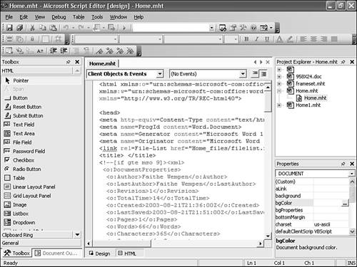This screenshot has width=357, height=267.
Task: Open the Tools menu
Action: pyautogui.click(x=97, y=17)
